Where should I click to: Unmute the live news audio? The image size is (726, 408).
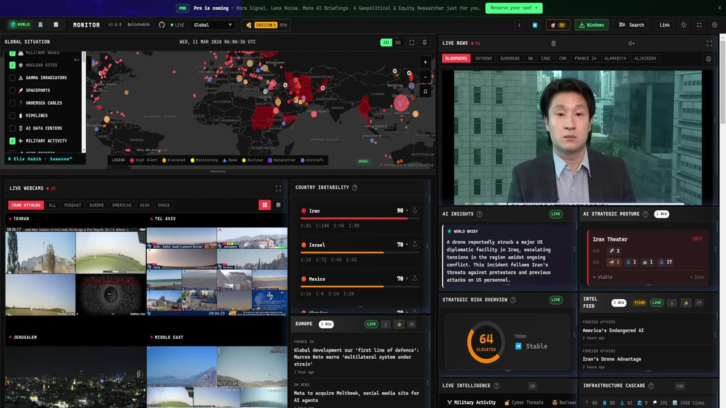[x=631, y=43]
